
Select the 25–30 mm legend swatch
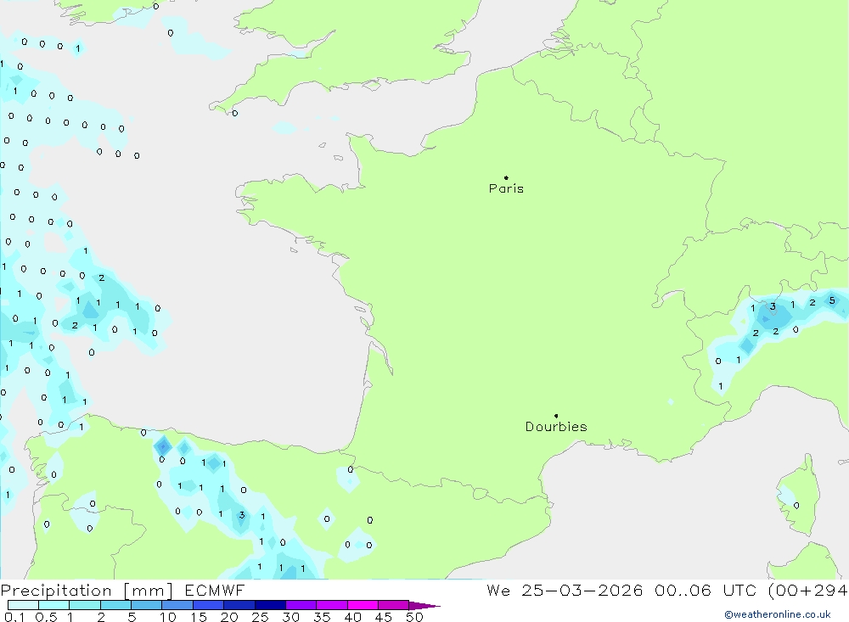(270, 605)
